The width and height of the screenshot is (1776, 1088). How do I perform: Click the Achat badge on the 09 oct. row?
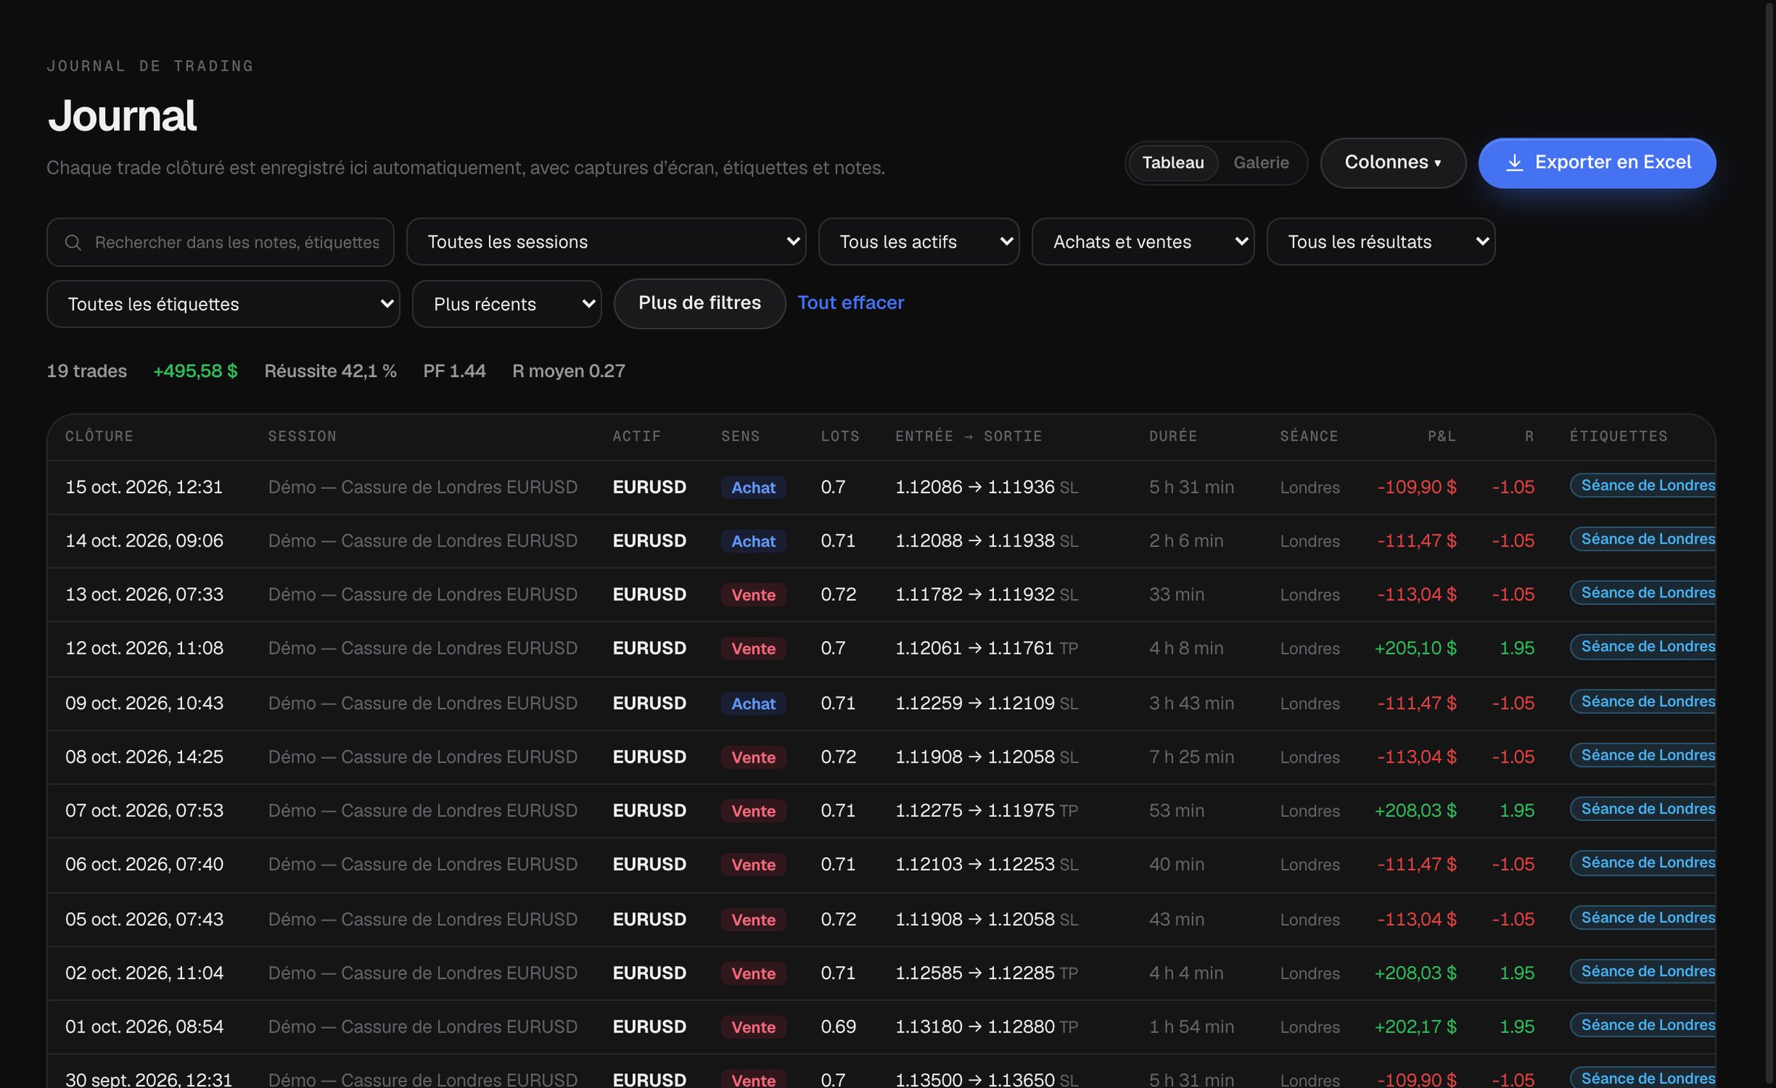click(753, 703)
